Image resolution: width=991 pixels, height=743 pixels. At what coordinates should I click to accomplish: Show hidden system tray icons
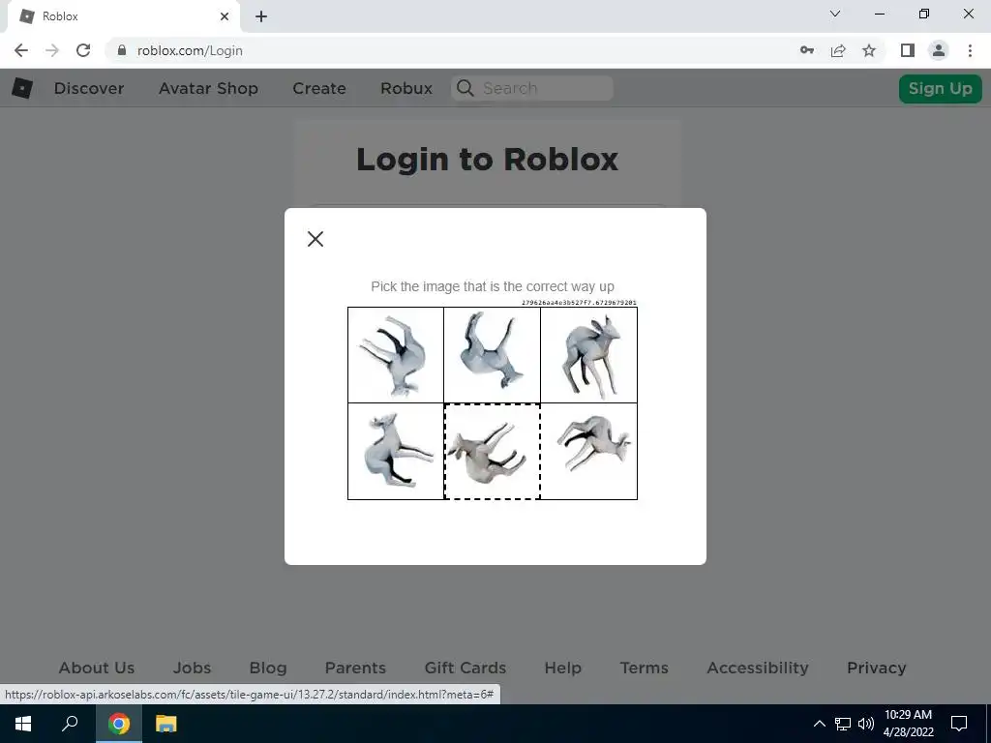point(819,724)
